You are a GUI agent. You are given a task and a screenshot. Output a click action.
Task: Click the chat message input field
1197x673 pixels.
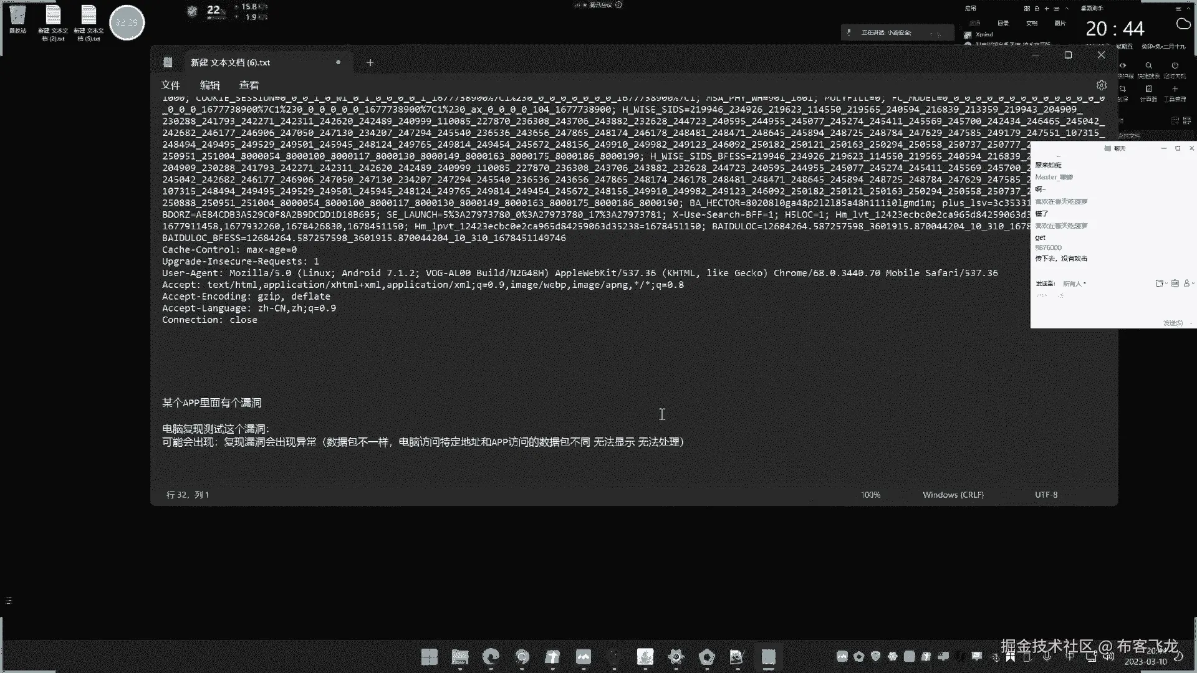(1097, 304)
